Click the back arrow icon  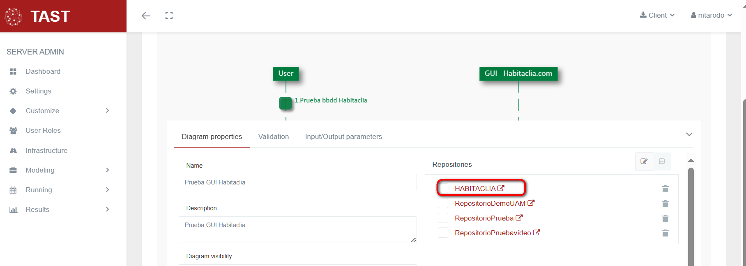pyautogui.click(x=146, y=16)
